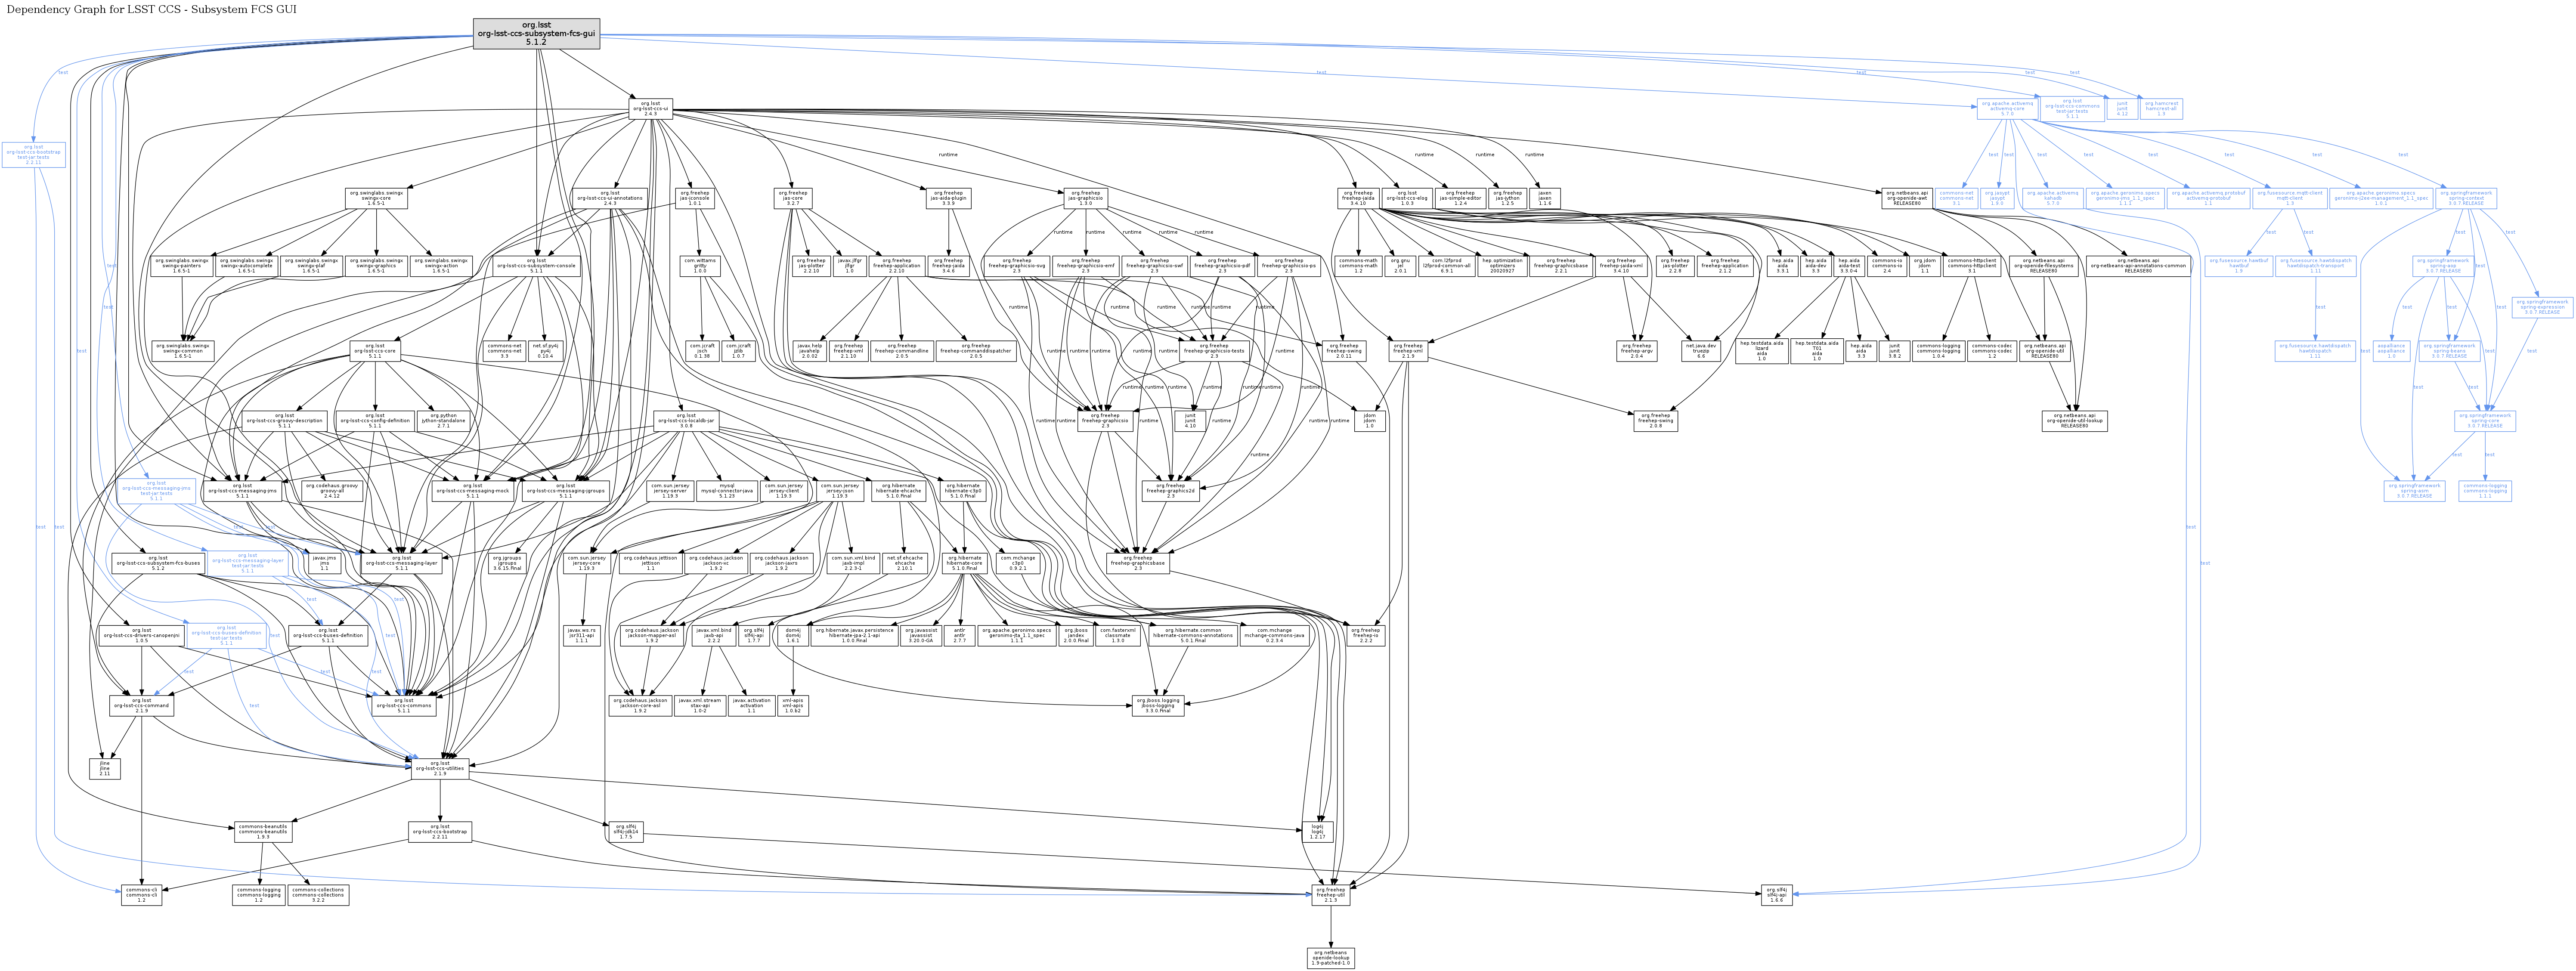Select the freehep-util 2.1.3 node

point(1330,895)
